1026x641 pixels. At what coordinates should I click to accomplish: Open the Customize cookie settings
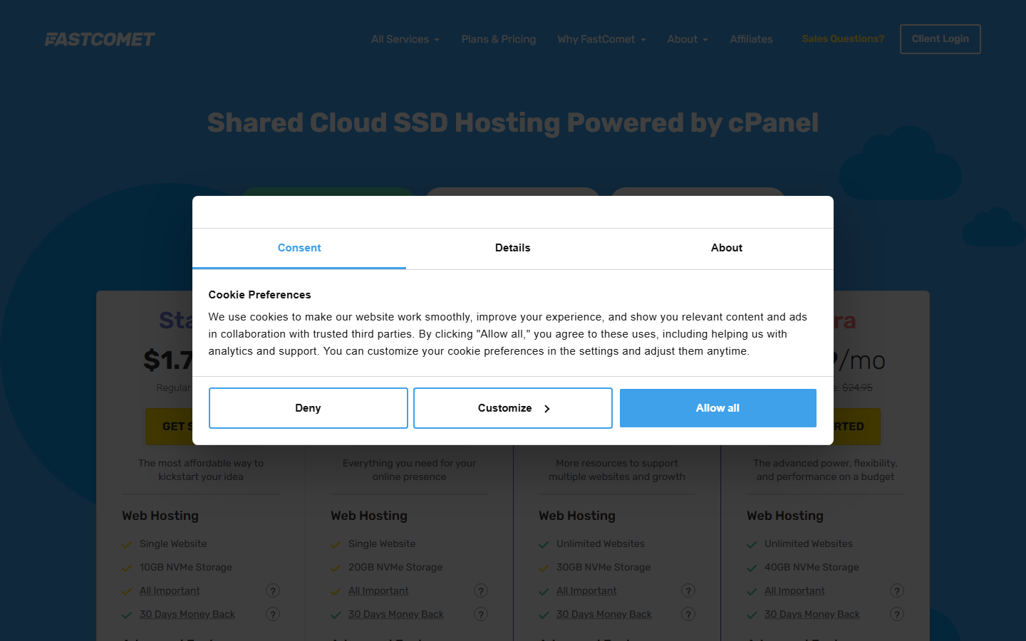pyautogui.click(x=513, y=408)
